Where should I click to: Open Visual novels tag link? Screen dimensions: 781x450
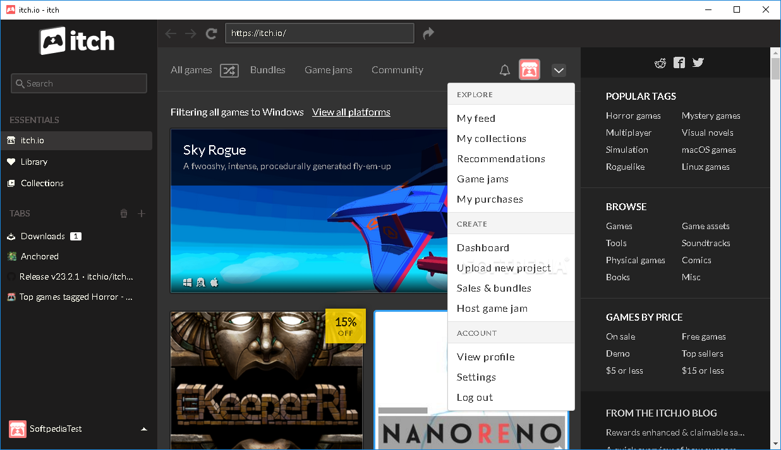point(708,133)
